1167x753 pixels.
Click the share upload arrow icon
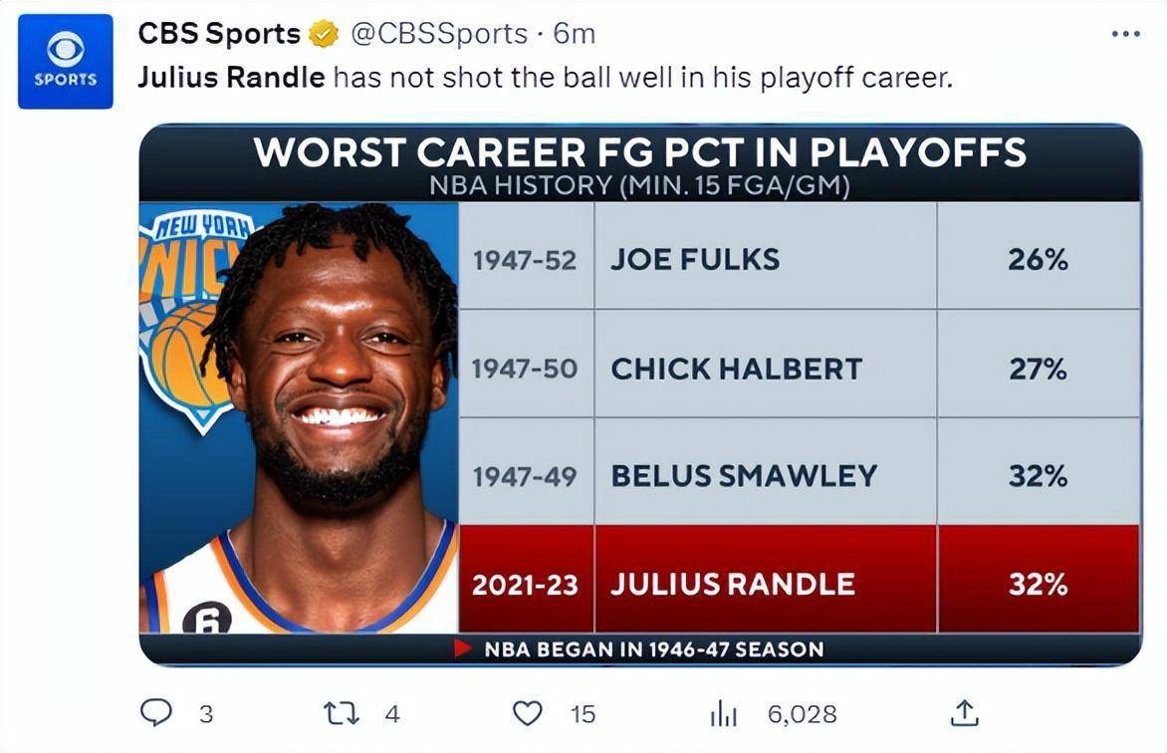tap(963, 712)
